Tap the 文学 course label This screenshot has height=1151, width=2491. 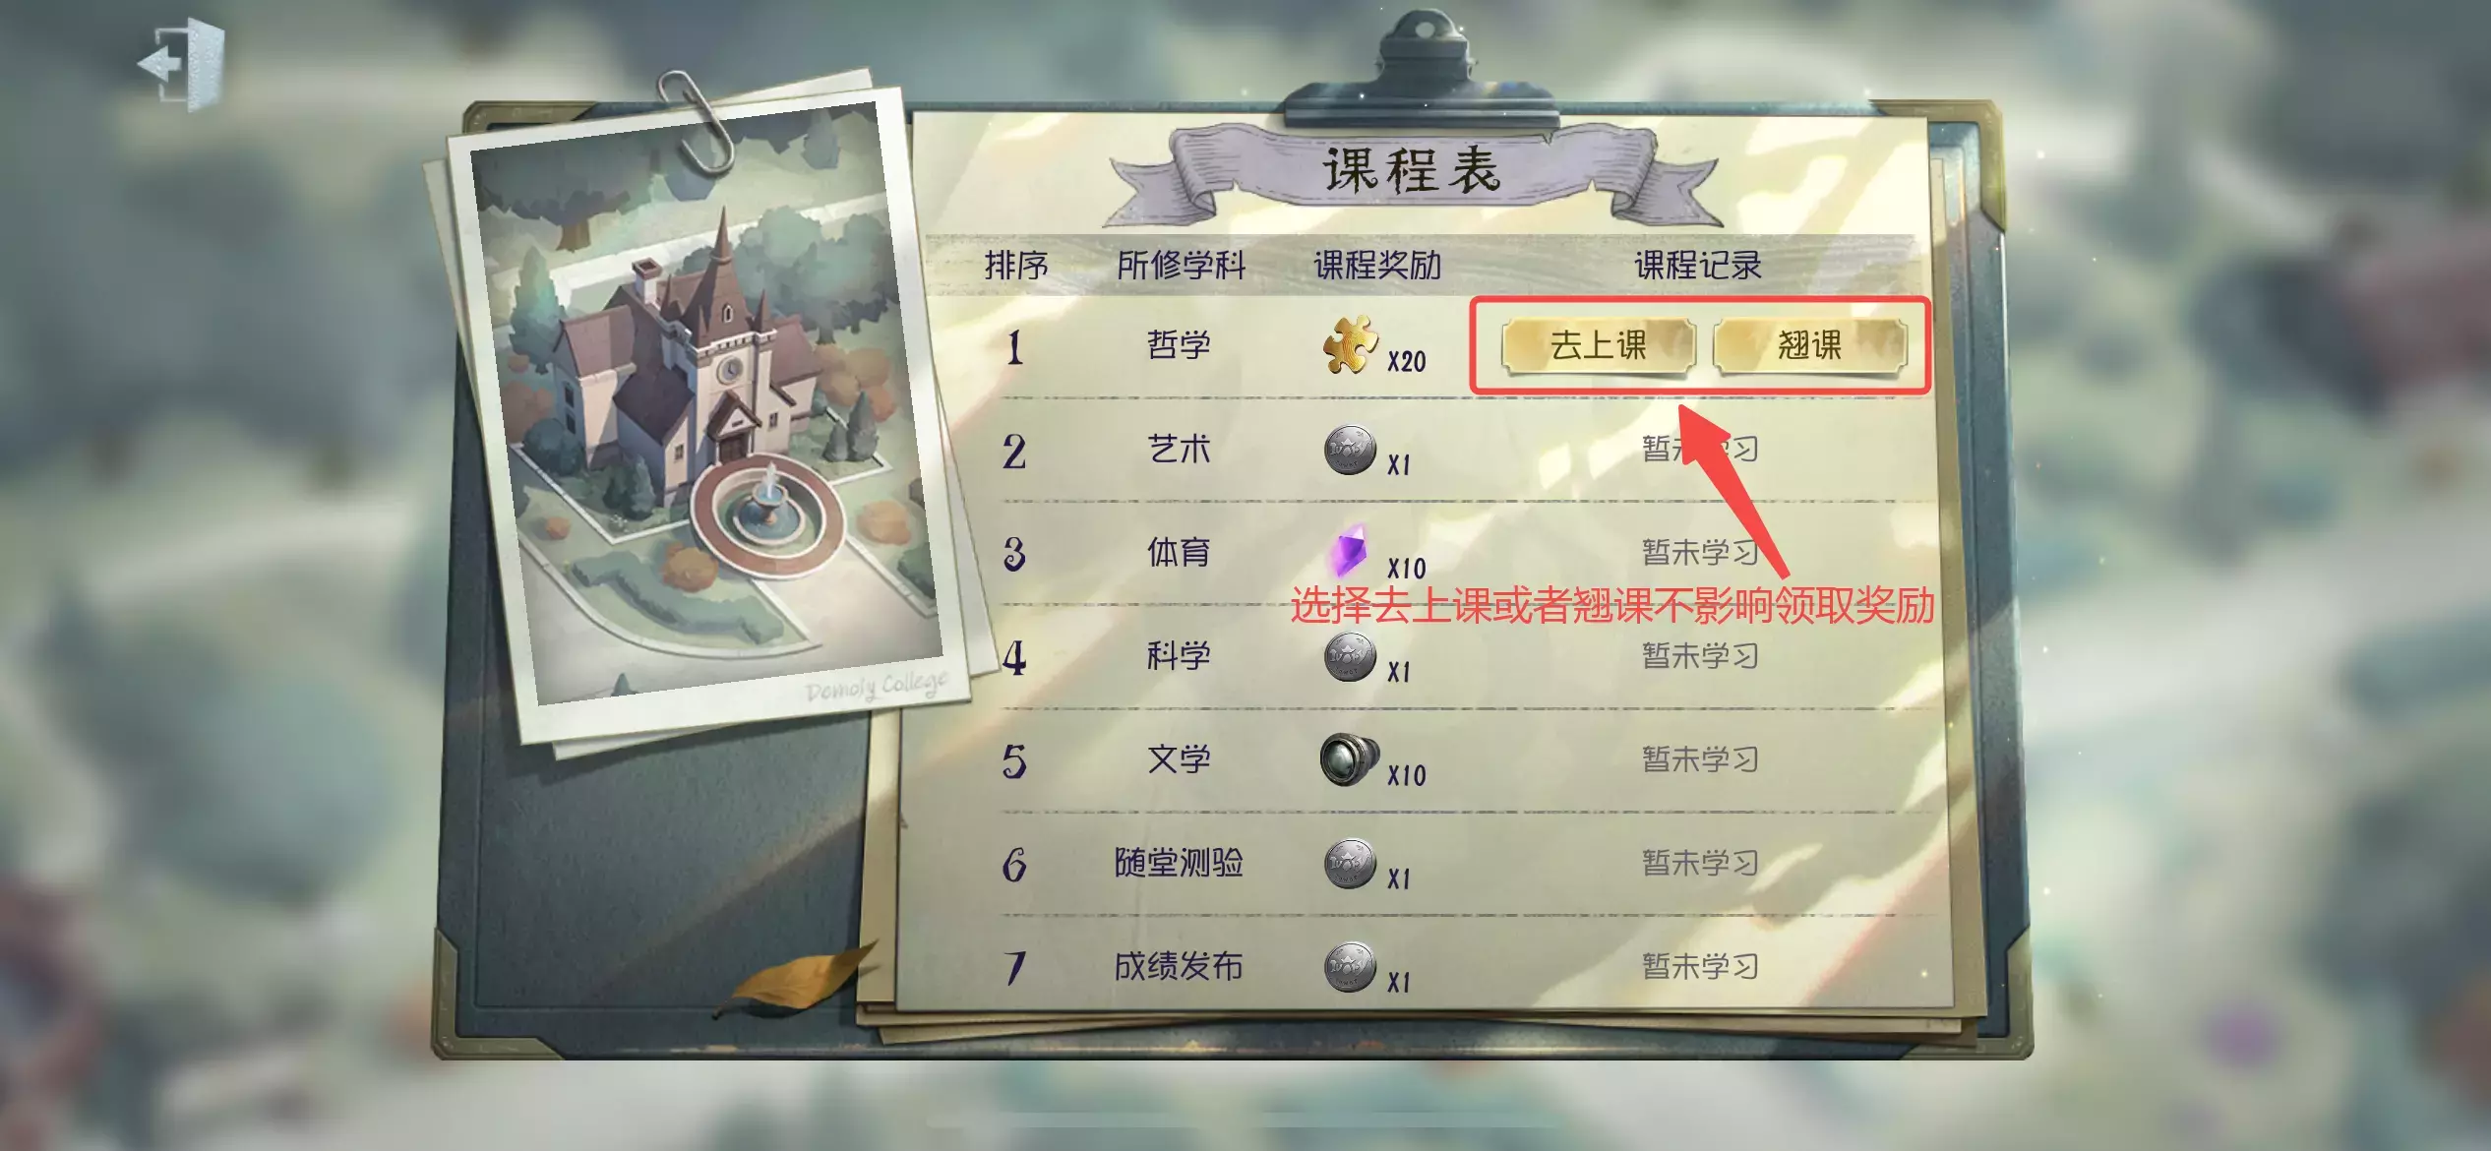[x=1178, y=758]
